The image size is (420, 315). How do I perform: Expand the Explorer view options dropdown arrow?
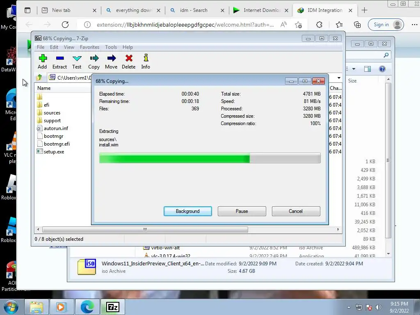354,69
